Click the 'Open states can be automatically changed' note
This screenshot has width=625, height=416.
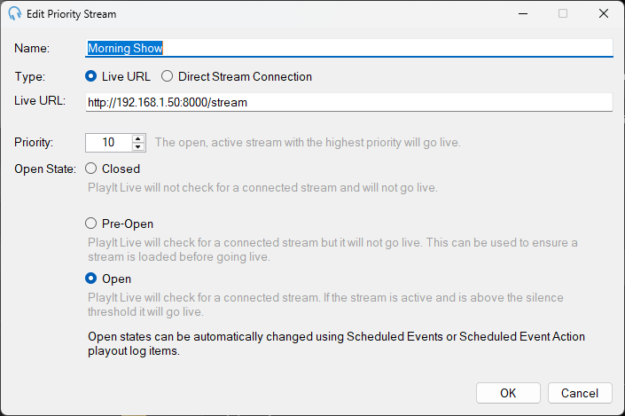coord(336,343)
